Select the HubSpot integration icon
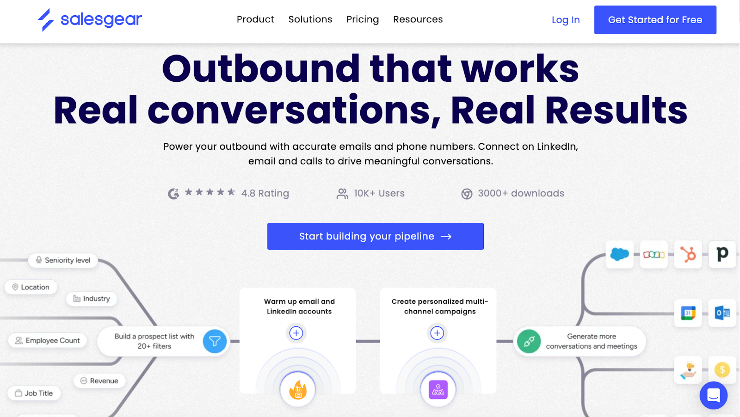Viewport: 740px width, 417px height. tap(688, 254)
